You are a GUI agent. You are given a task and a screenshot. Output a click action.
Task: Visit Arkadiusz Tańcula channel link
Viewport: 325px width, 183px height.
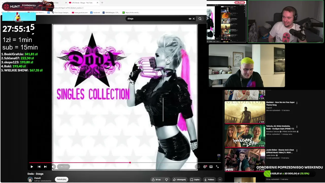272,132
